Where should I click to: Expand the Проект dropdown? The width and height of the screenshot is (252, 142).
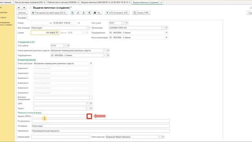87,108
